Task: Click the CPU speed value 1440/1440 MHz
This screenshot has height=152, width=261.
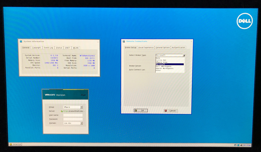Action: (51, 63)
